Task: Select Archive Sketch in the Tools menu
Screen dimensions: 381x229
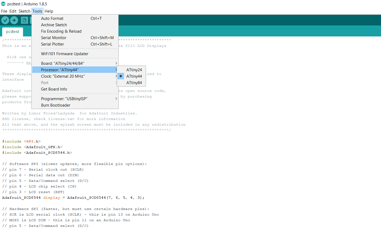Action: coord(75,25)
